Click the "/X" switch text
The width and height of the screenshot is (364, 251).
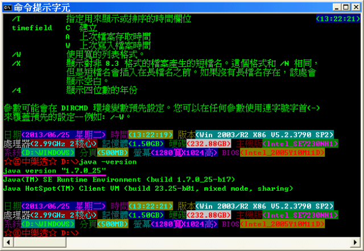point(16,64)
